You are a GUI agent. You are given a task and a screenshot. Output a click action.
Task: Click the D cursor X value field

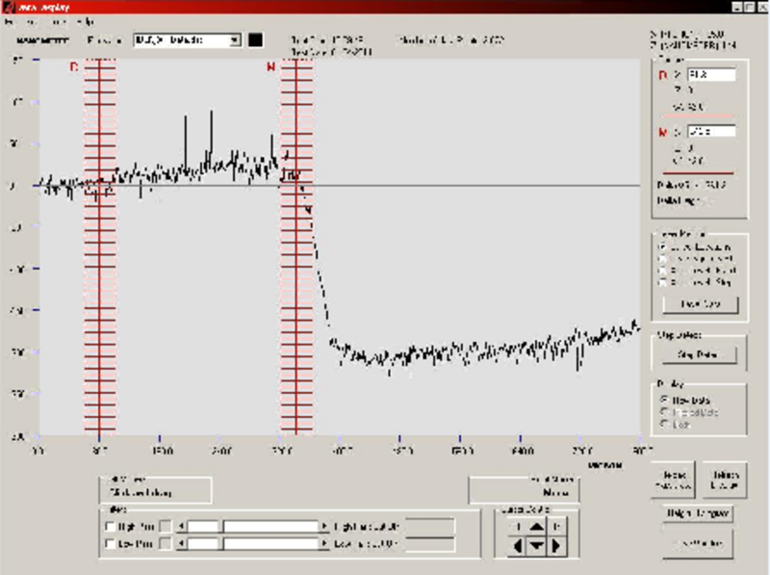tap(710, 74)
